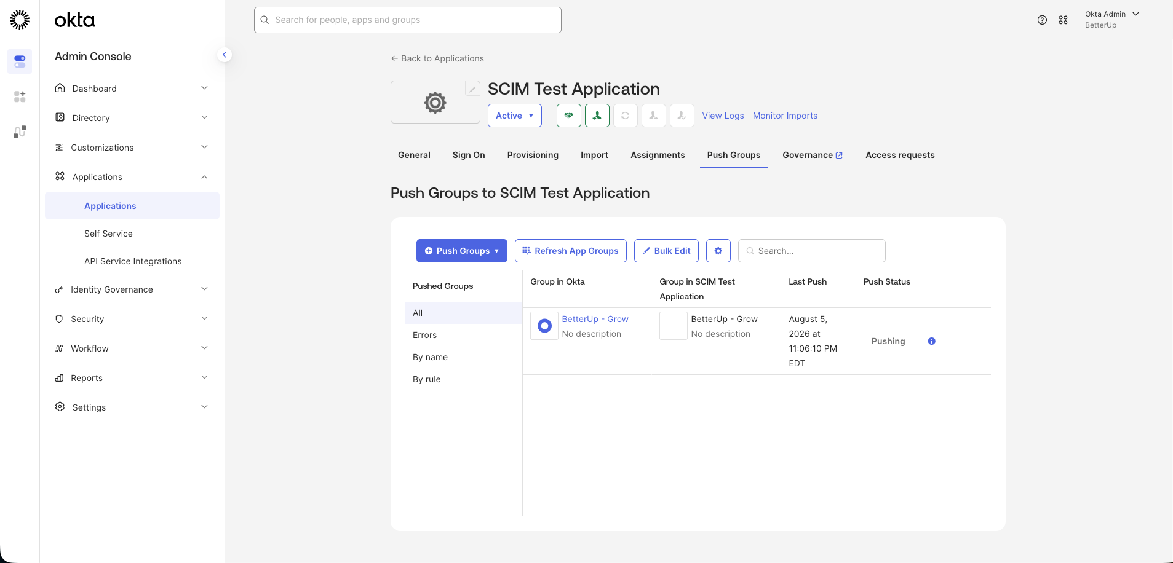Click the Directory address-book icon

[x=60, y=117]
